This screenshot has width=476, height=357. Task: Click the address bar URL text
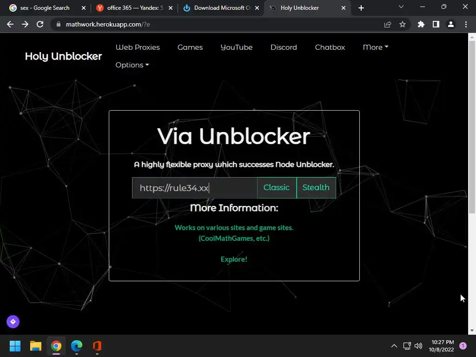(108, 24)
